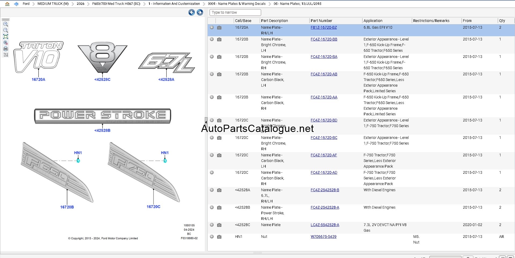Screen dimensions: 515x258
Task: Click the Restrictions/Remarks column header
Action: click(x=431, y=21)
